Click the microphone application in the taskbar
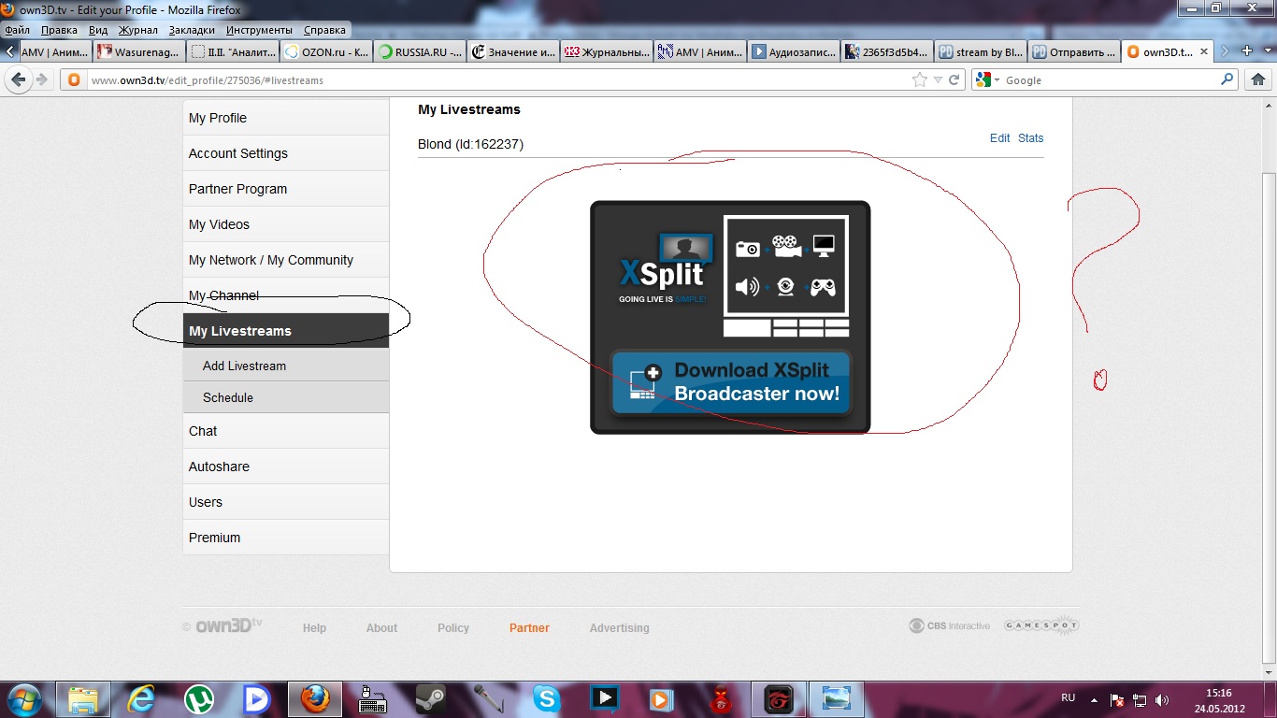 (488, 698)
